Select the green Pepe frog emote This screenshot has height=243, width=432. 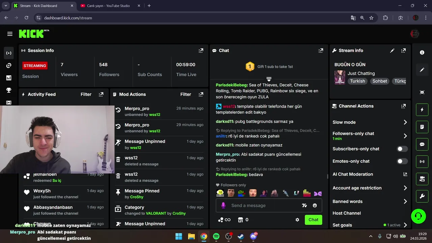click(241, 193)
